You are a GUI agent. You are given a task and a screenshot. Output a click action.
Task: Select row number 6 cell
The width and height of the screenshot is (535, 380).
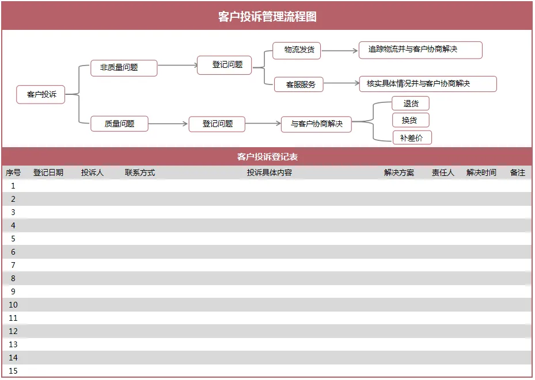pos(13,252)
